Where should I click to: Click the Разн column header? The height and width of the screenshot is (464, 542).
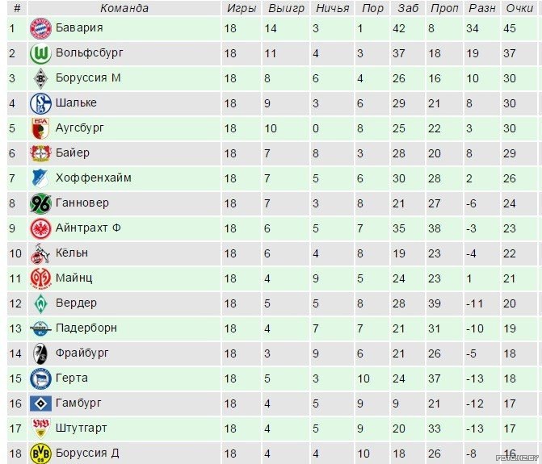point(482,8)
